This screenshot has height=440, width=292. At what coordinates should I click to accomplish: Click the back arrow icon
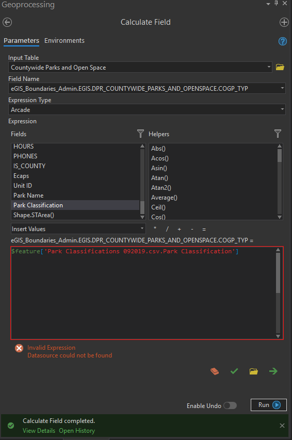click(7, 22)
